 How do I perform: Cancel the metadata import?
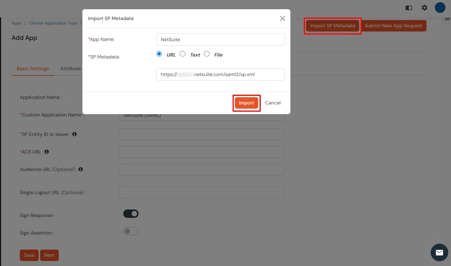(x=273, y=103)
